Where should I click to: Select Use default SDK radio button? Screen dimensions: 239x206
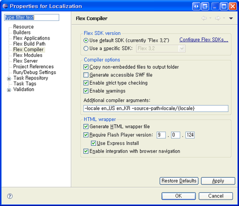coord(86,40)
